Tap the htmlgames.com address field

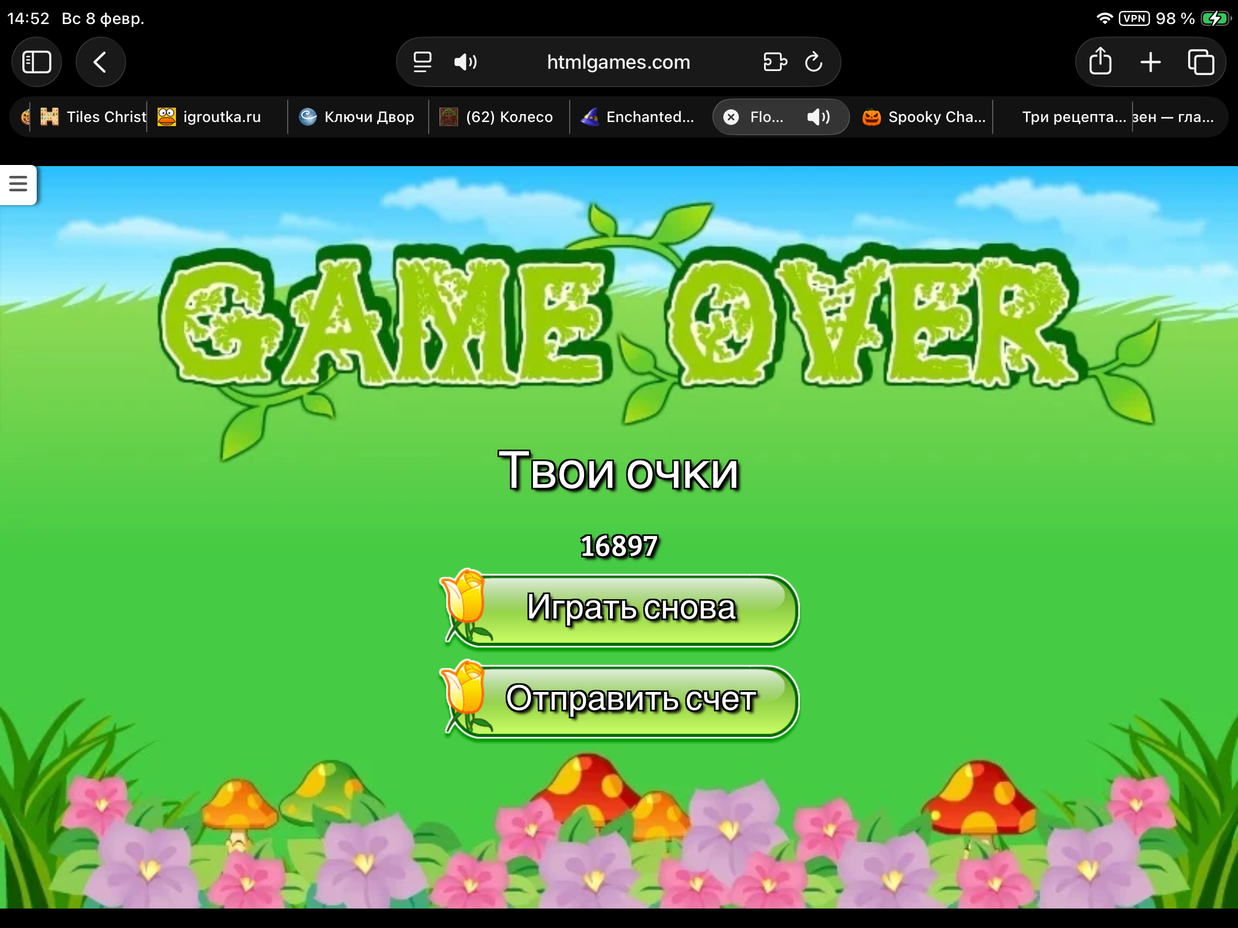click(618, 62)
